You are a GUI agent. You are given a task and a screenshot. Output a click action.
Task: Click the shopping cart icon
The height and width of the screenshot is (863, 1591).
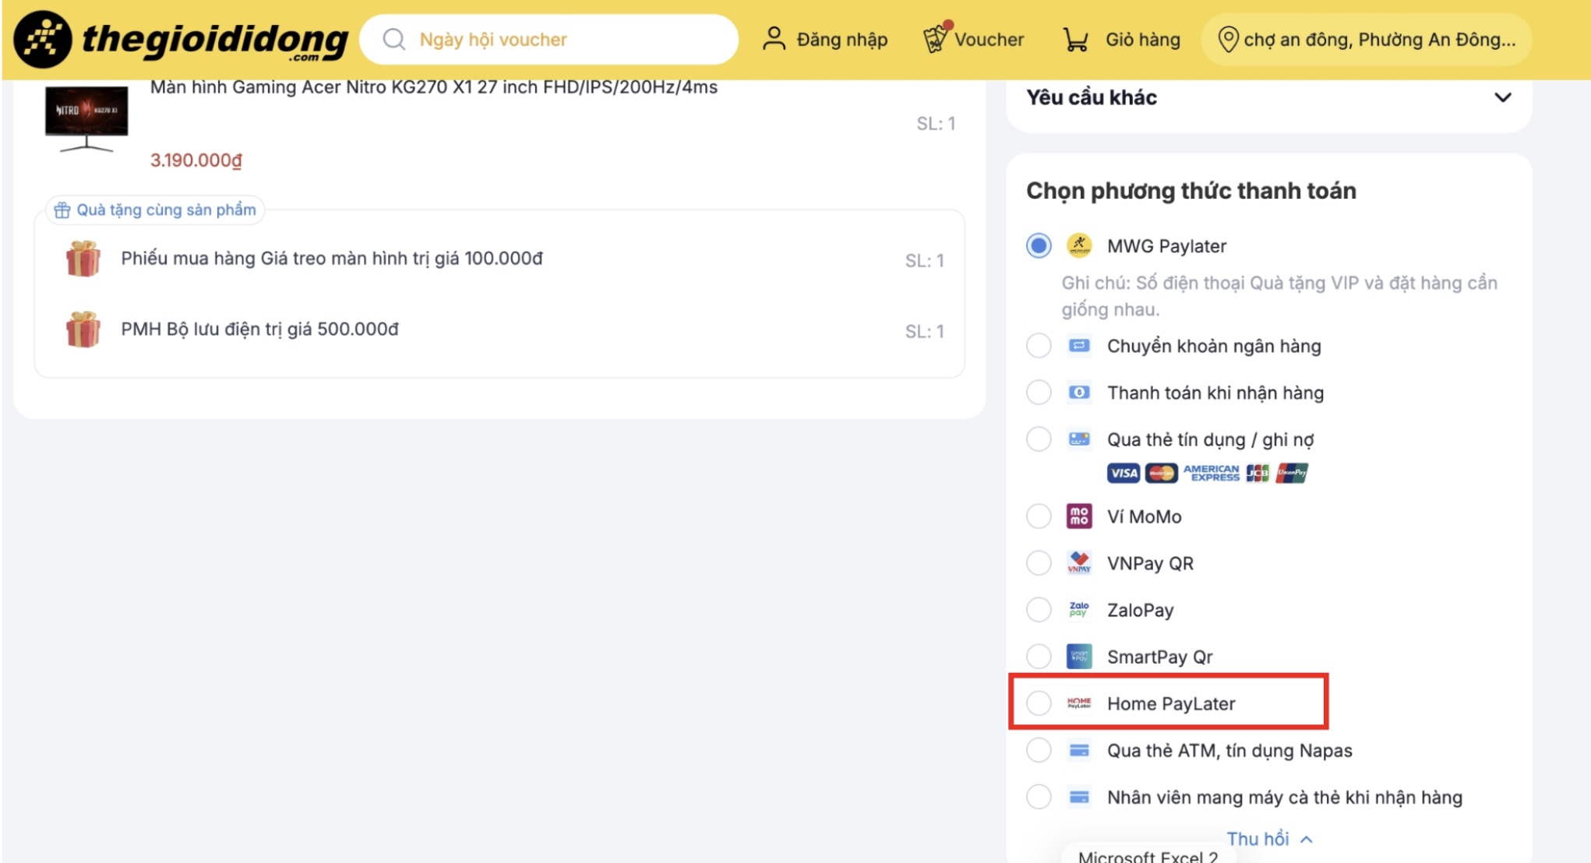coord(1076,39)
